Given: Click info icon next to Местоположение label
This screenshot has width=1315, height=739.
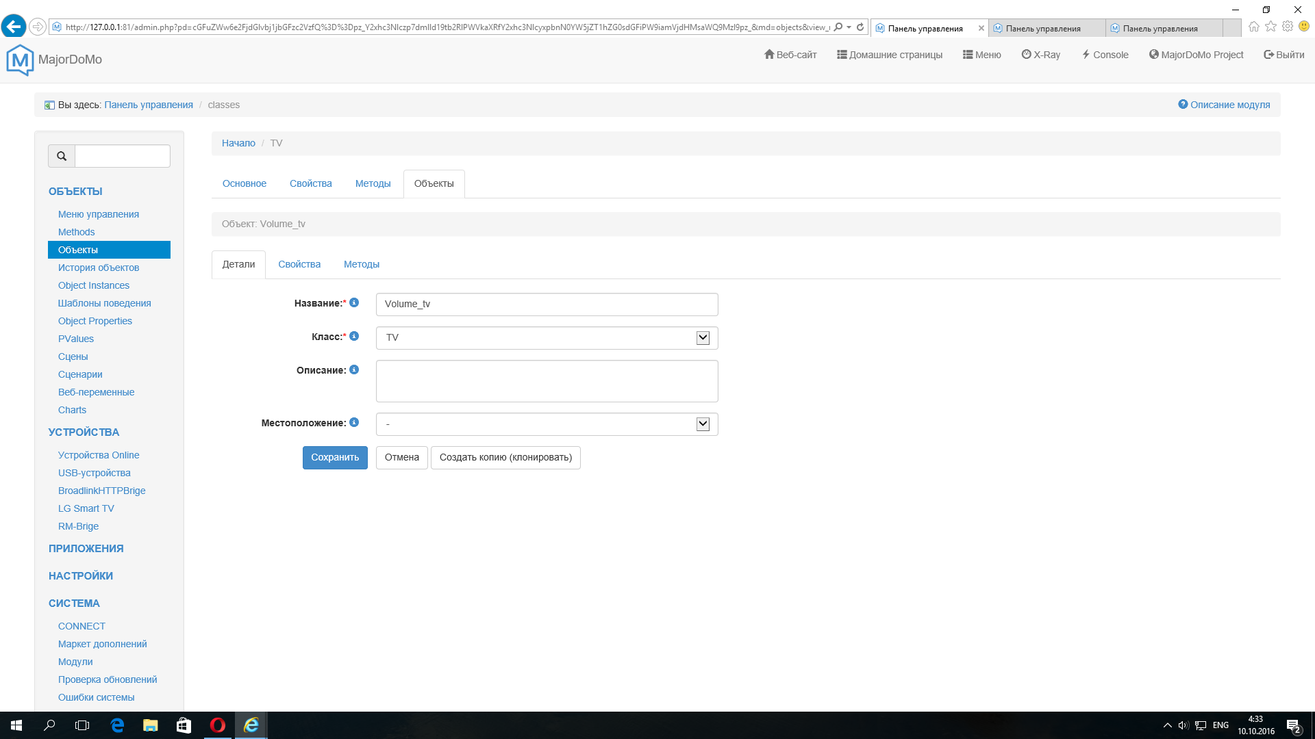Looking at the screenshot, I should coord(354,422).
